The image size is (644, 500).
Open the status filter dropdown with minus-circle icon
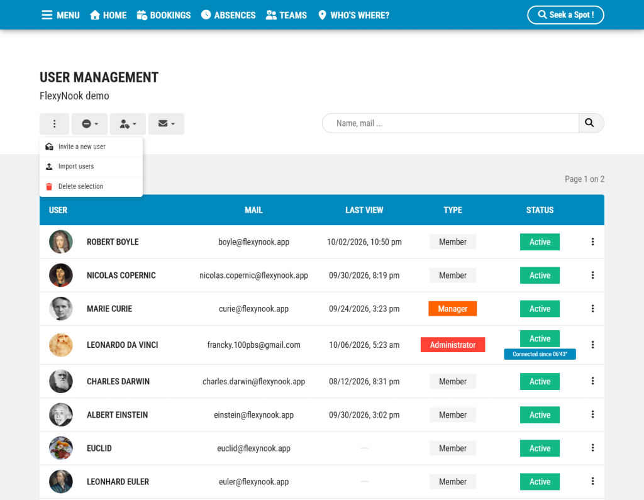pyautogui.click(x=89, y=124)
